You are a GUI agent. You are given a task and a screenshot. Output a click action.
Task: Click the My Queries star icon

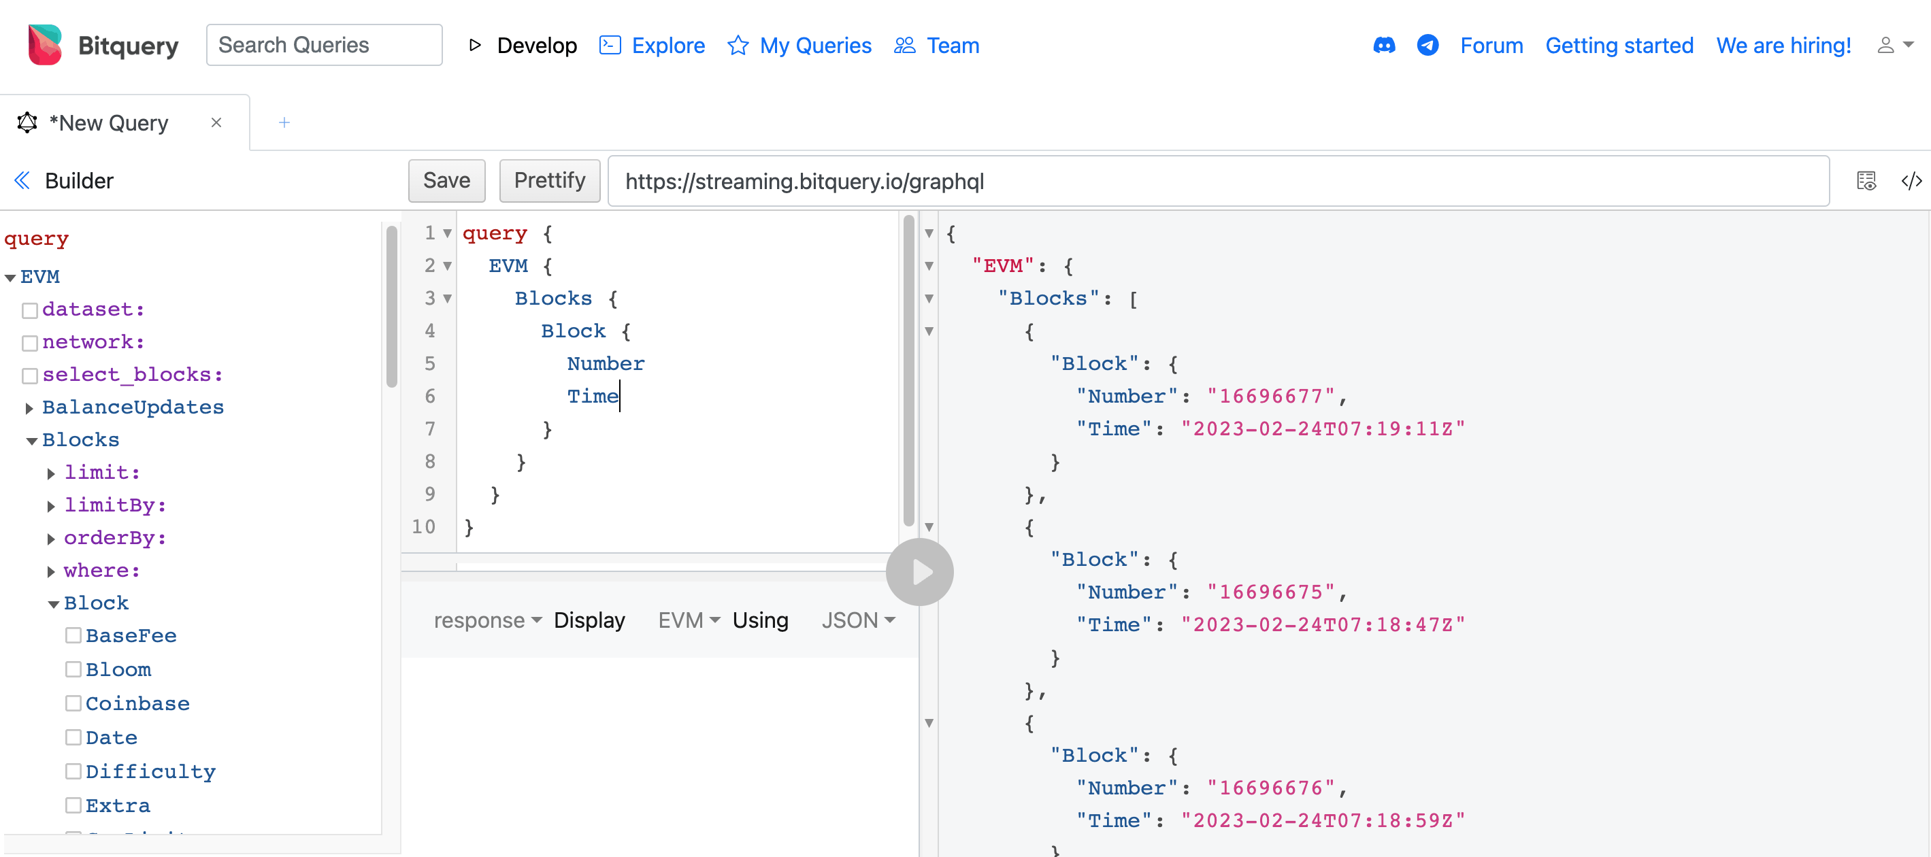[738, 46]
